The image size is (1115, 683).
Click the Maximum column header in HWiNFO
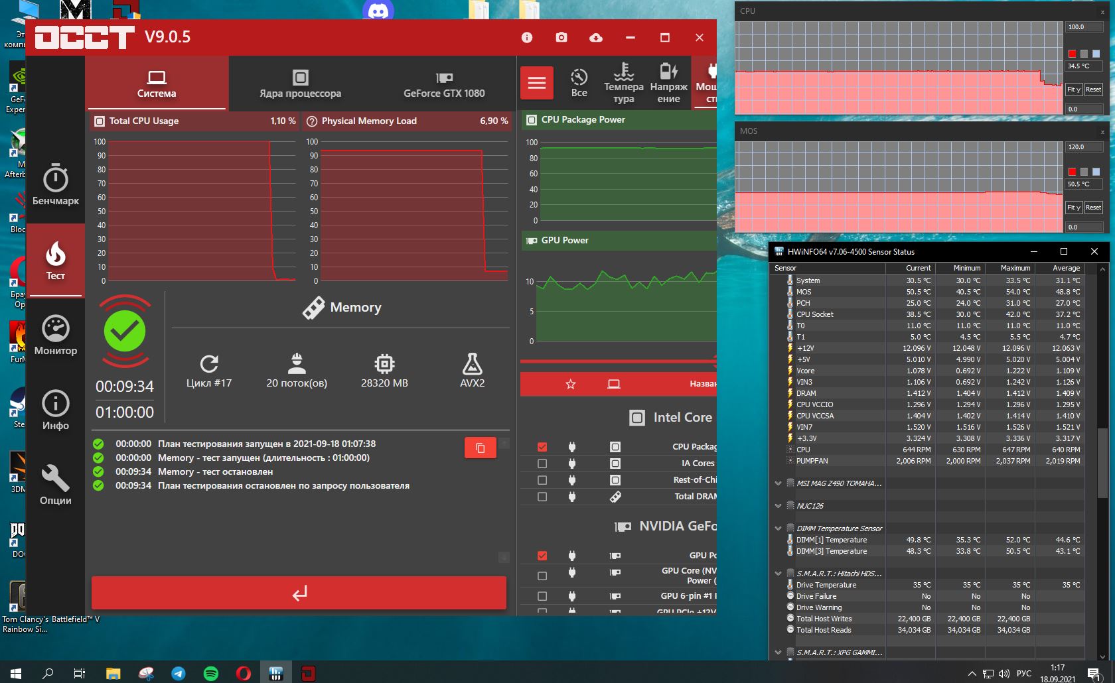coord(1009,268)
